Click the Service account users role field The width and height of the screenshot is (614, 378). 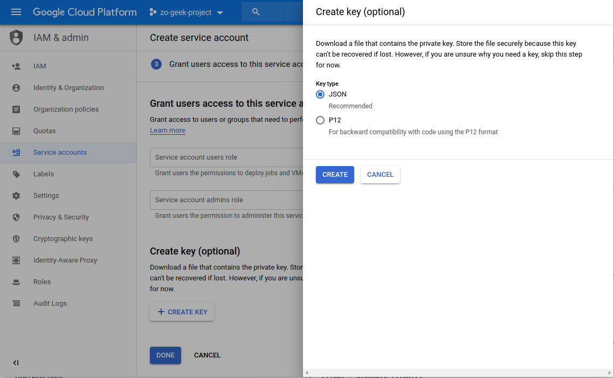[x=226, y=157]
